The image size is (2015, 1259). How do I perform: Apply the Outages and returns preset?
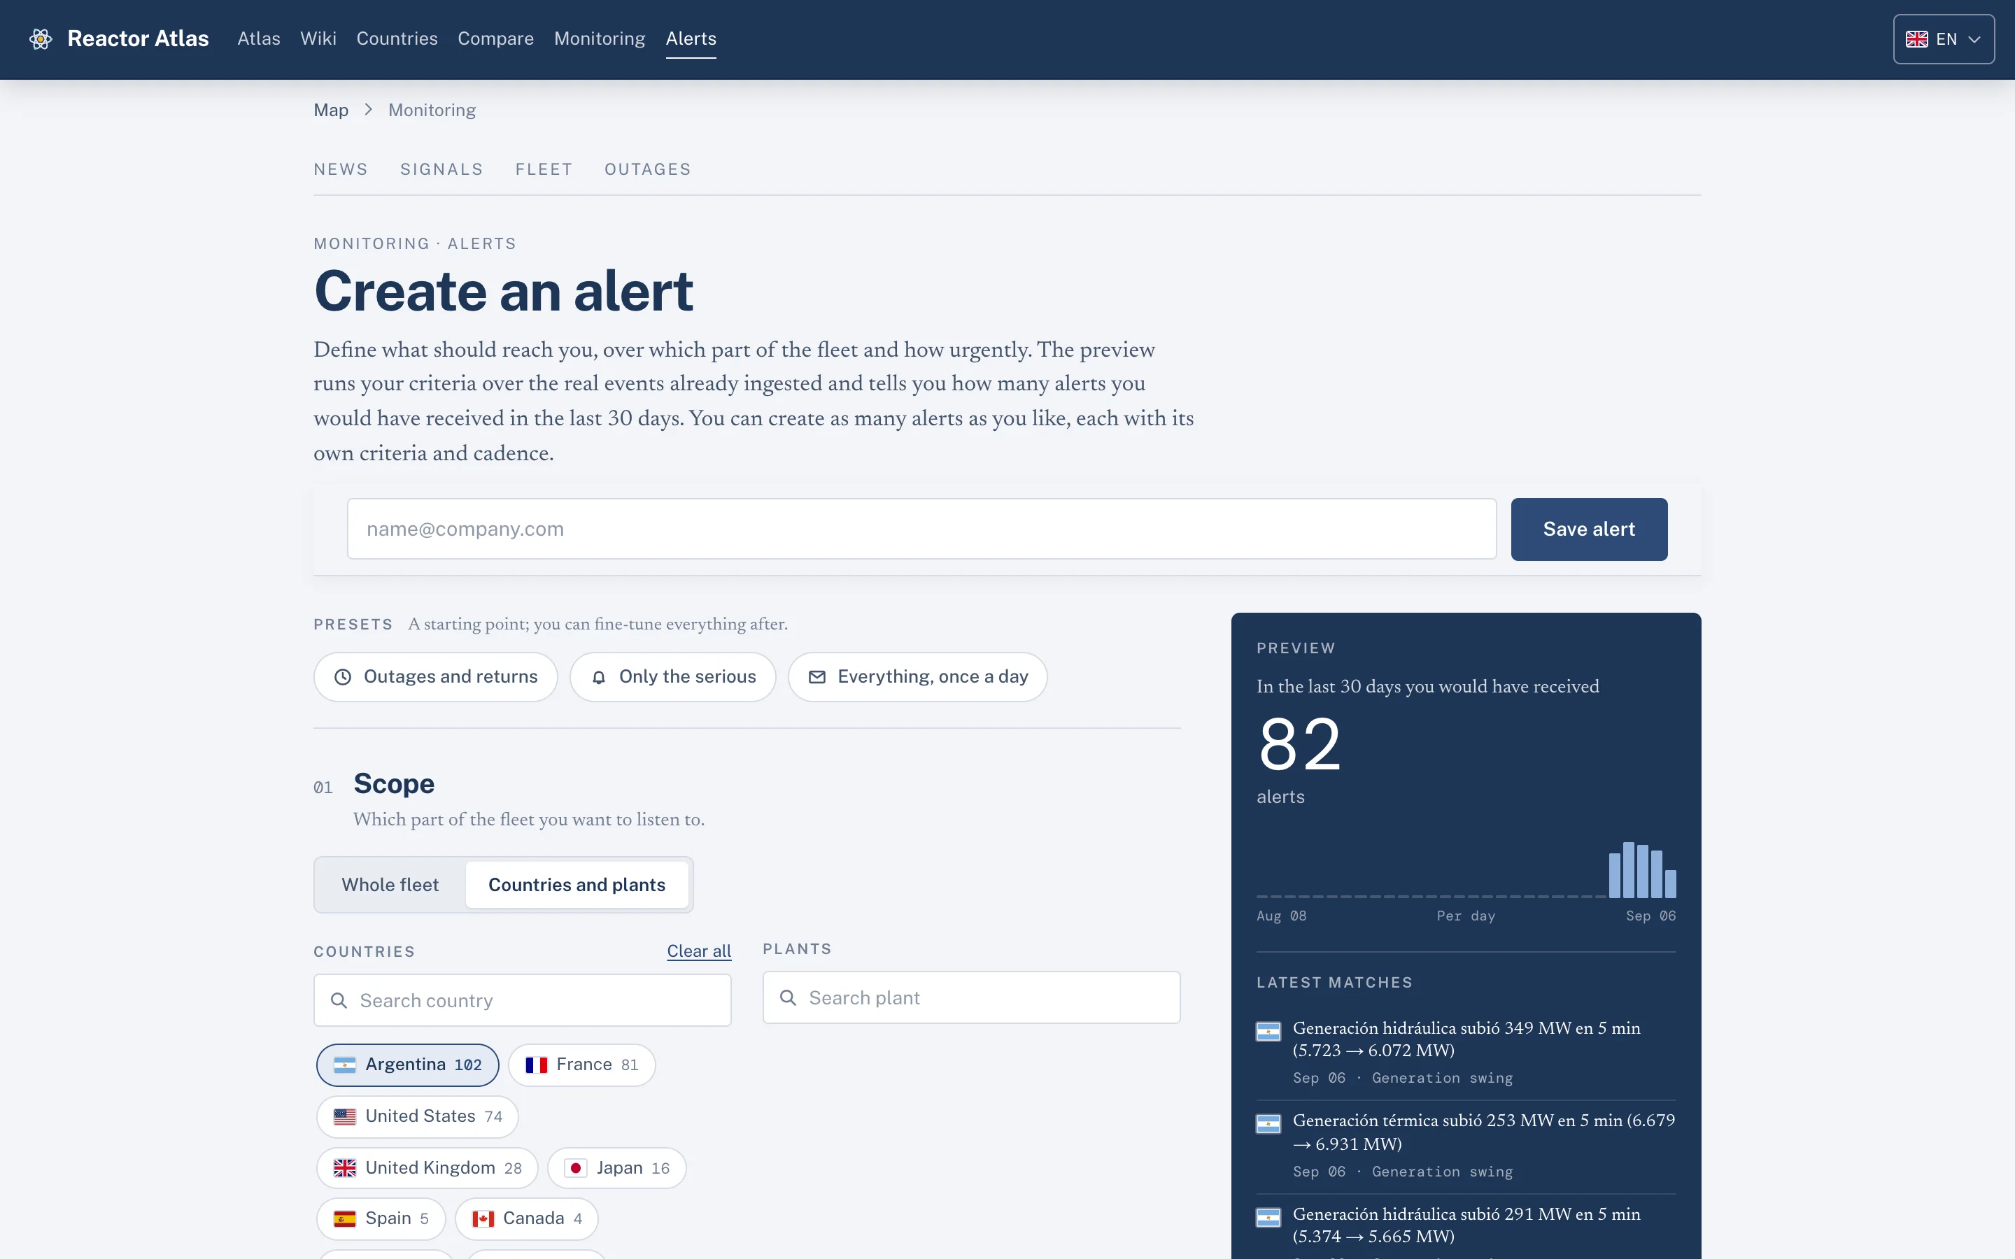(x=435, y=677)
